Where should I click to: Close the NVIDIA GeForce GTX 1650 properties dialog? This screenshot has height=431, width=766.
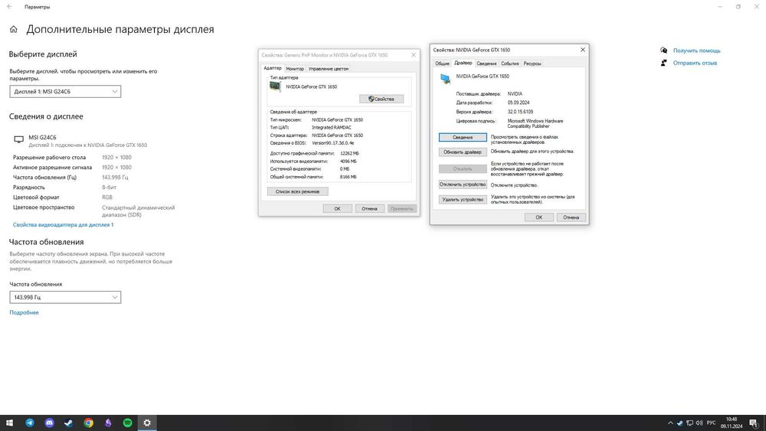click(582, 50)
